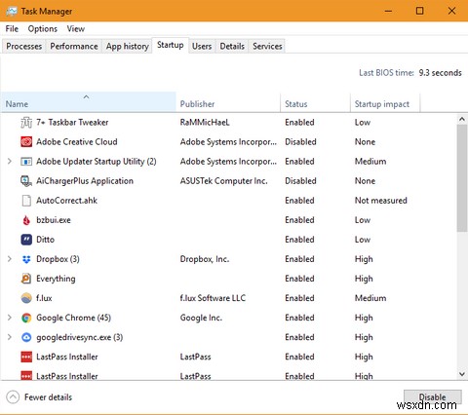The height and width of the screenshot is (415, 468).
Task: Collapse view with Fewer details
Action: [39, 397]
